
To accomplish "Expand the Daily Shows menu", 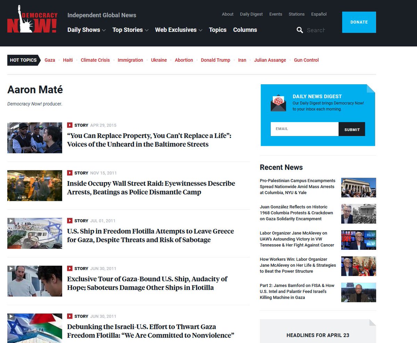I will pos(86,30).
